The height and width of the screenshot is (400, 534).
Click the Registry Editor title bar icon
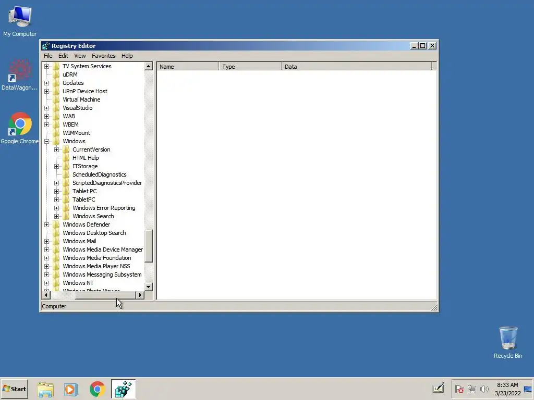coord(46,46)
